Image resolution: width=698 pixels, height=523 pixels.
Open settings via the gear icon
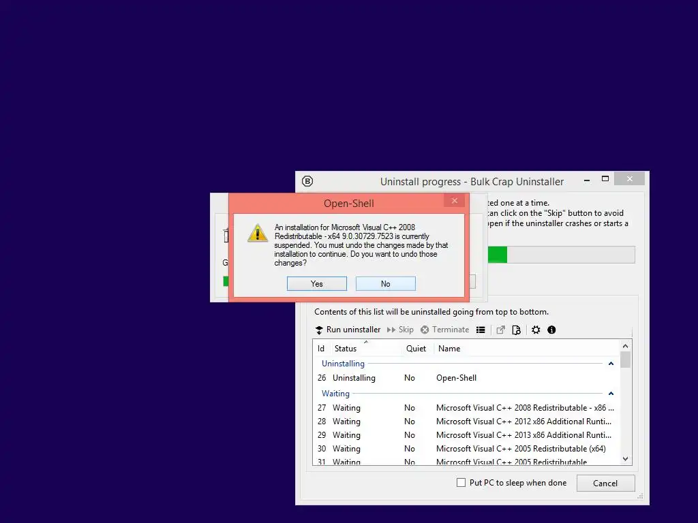tap(536, 330)
